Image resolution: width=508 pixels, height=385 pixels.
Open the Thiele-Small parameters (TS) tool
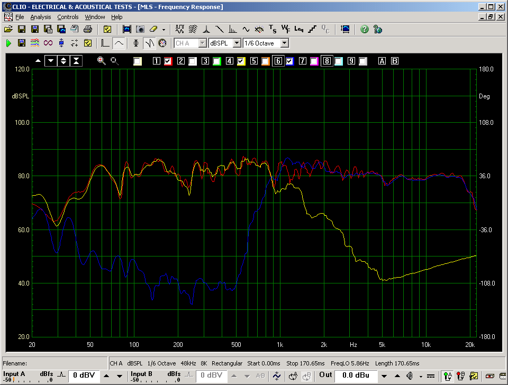[273, 29]
